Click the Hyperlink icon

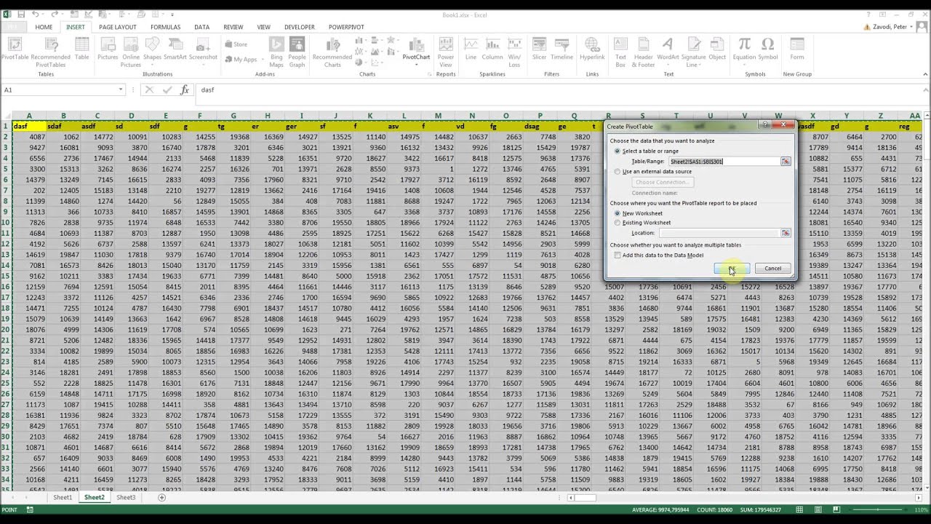592,49
